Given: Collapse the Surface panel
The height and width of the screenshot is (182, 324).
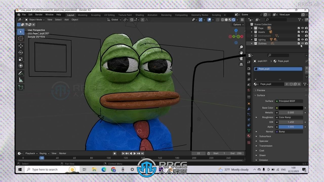Looking at the screenshot, I should [261, 95].
